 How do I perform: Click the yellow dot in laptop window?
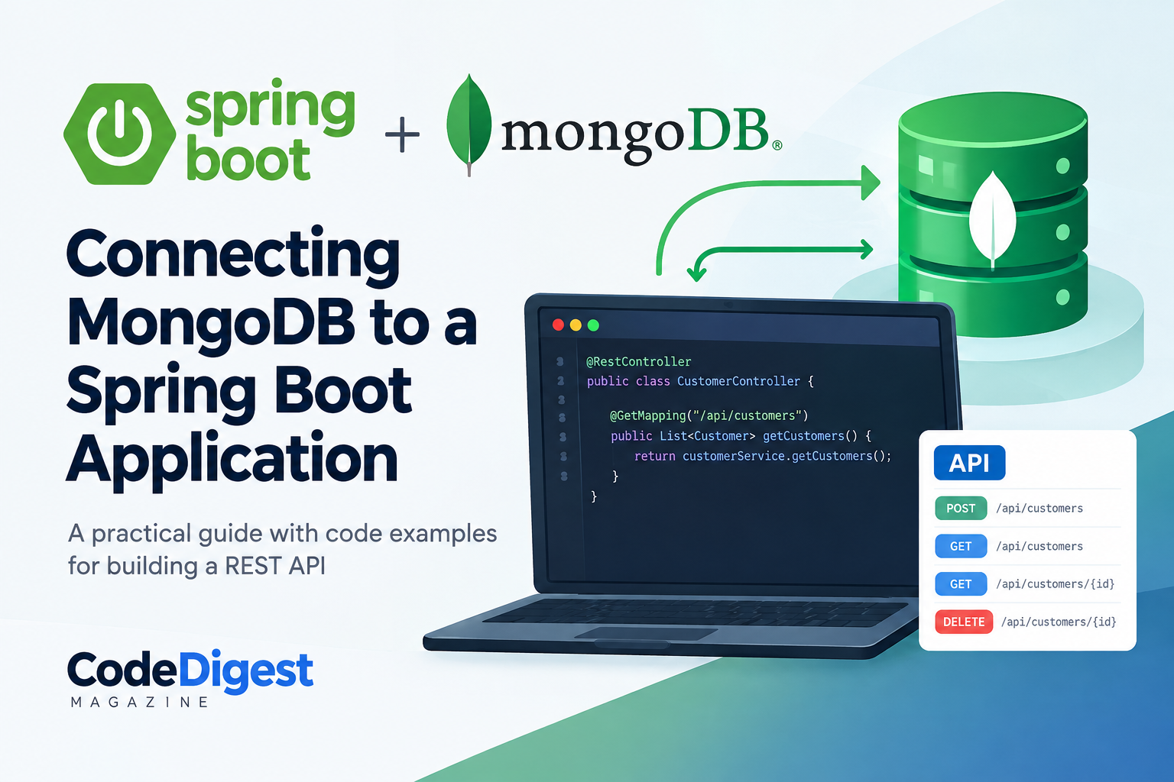[x=576, y=325]
